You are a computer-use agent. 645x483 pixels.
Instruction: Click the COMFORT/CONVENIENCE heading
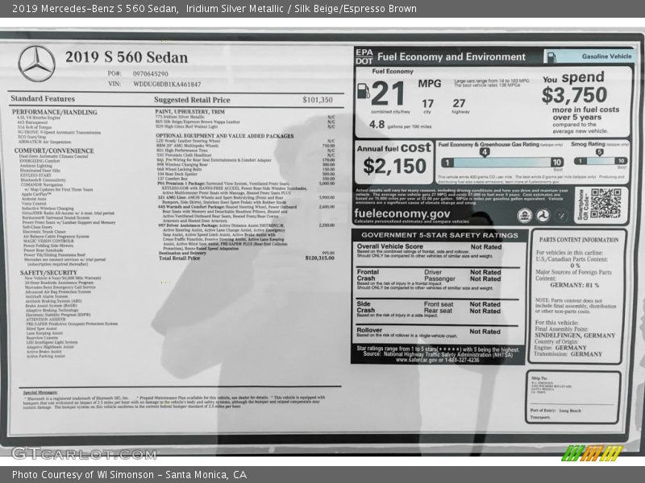click(54, 151)
